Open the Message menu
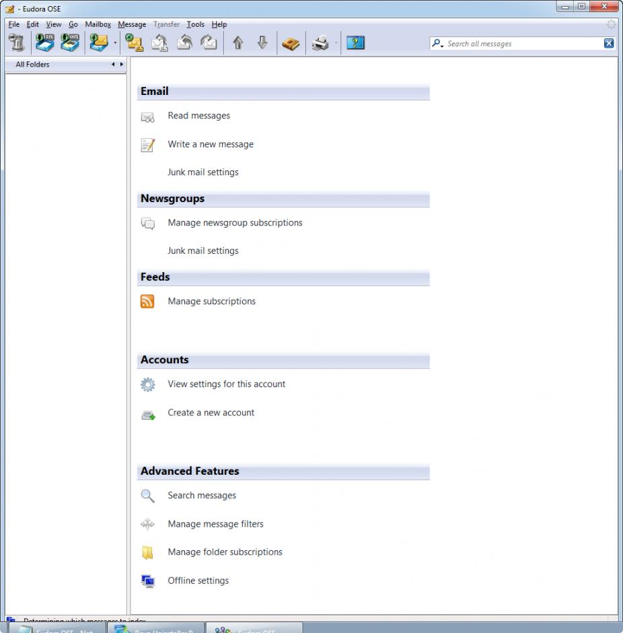 click(132, 24)
